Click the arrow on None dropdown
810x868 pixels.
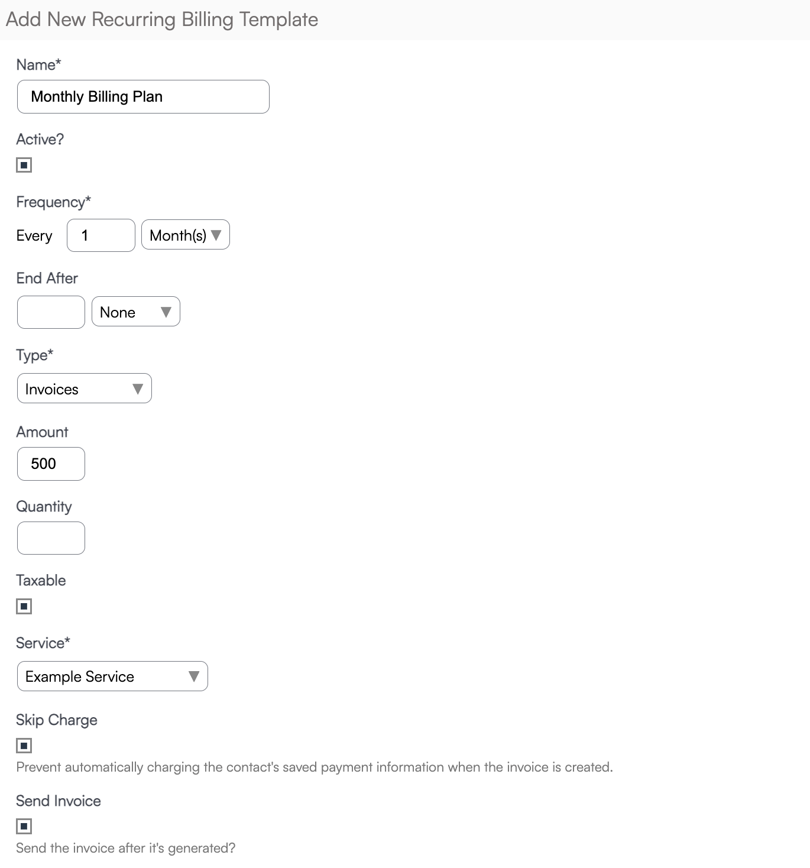tap(166, 312)
